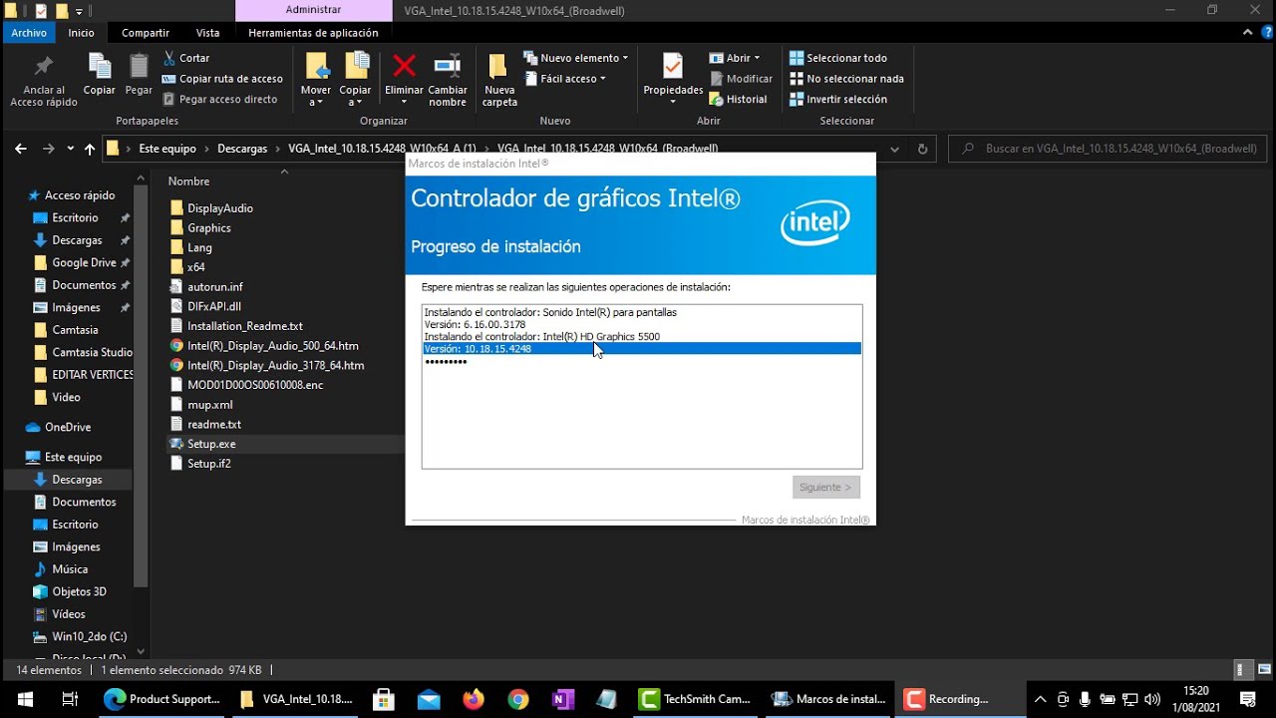Select Installation_Readme.txt file
1276x718 pixels.
[244, 326]
